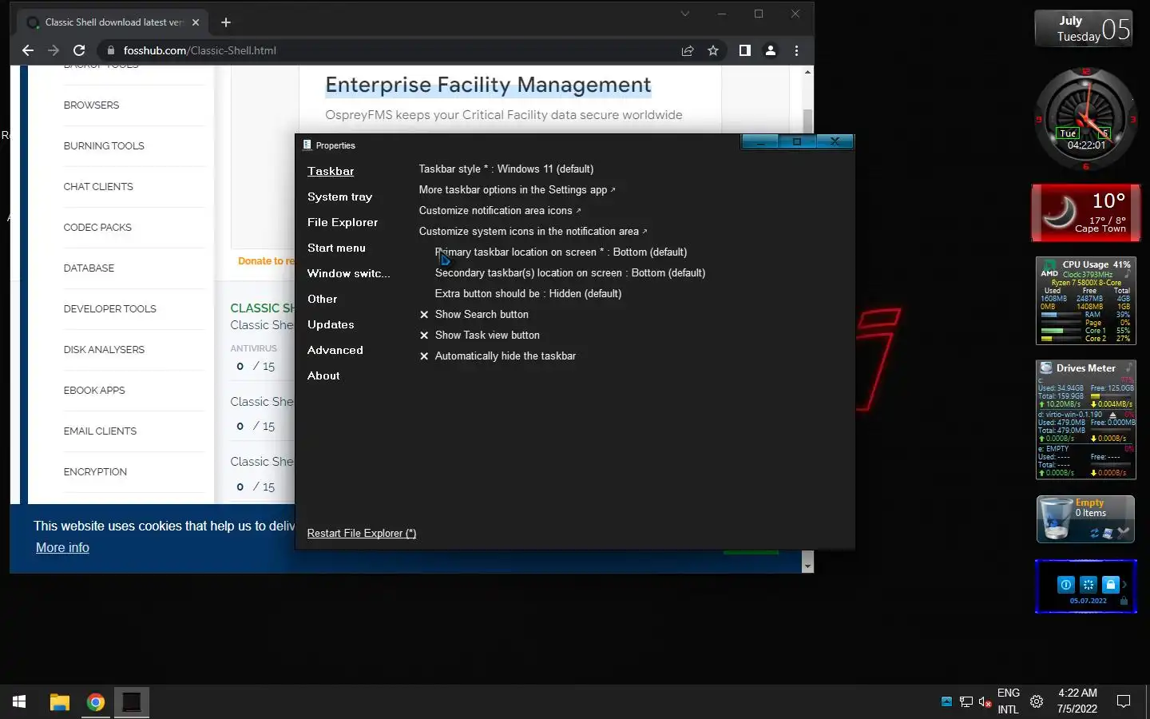The height and width of the screenshot is (719, 1150).
Task: Select the Advanced section
Action: [x=335, y=350]
